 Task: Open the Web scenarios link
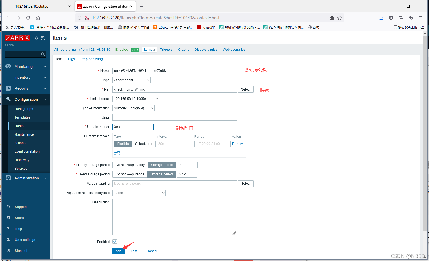[234, 49]
